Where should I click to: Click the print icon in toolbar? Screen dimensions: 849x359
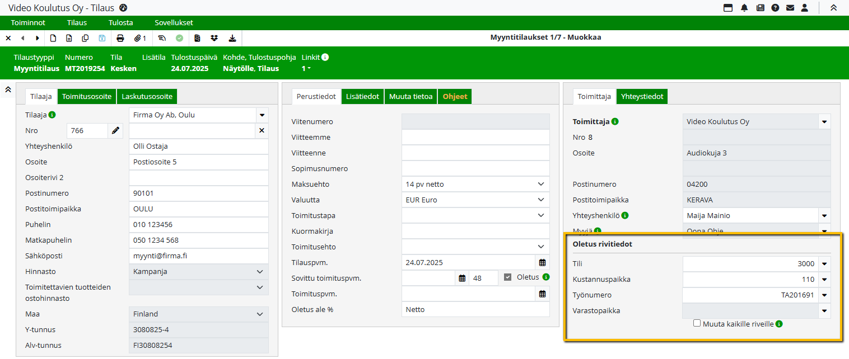coord(120,38)
